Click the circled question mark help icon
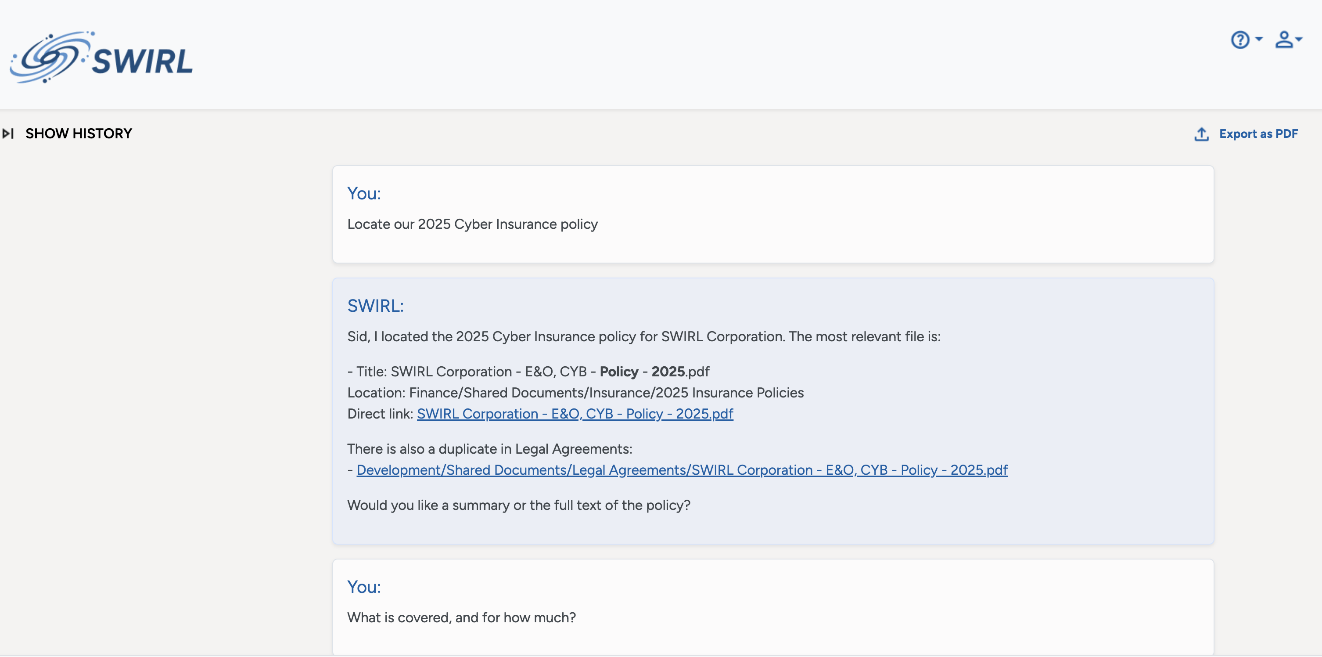Viewport: 1322px width, 657px height. (1239, 40)
